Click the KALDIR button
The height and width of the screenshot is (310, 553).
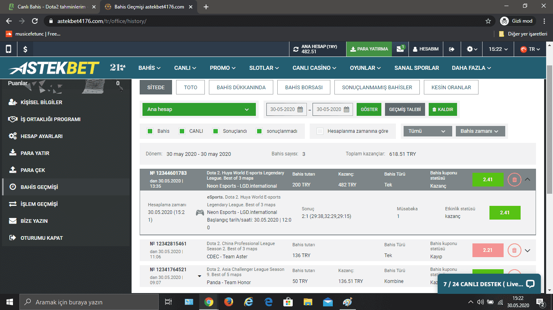click(x=443, y=109)
